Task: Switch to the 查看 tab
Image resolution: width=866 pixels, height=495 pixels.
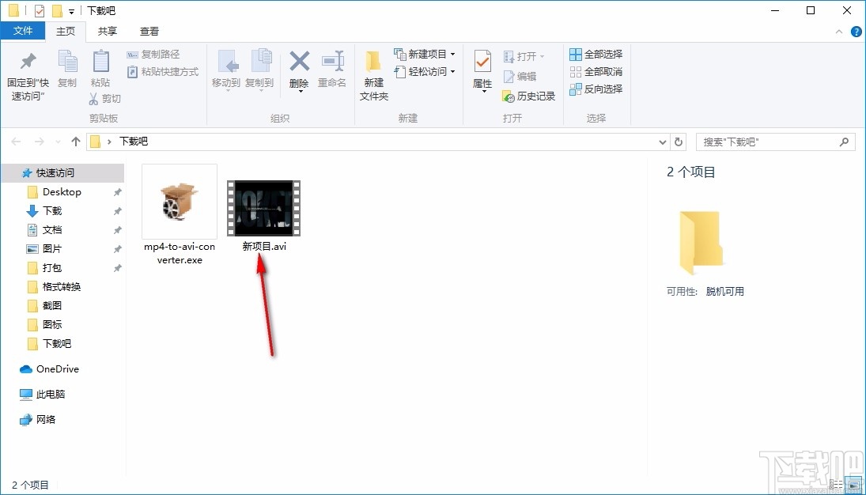Action: (149, 31)
